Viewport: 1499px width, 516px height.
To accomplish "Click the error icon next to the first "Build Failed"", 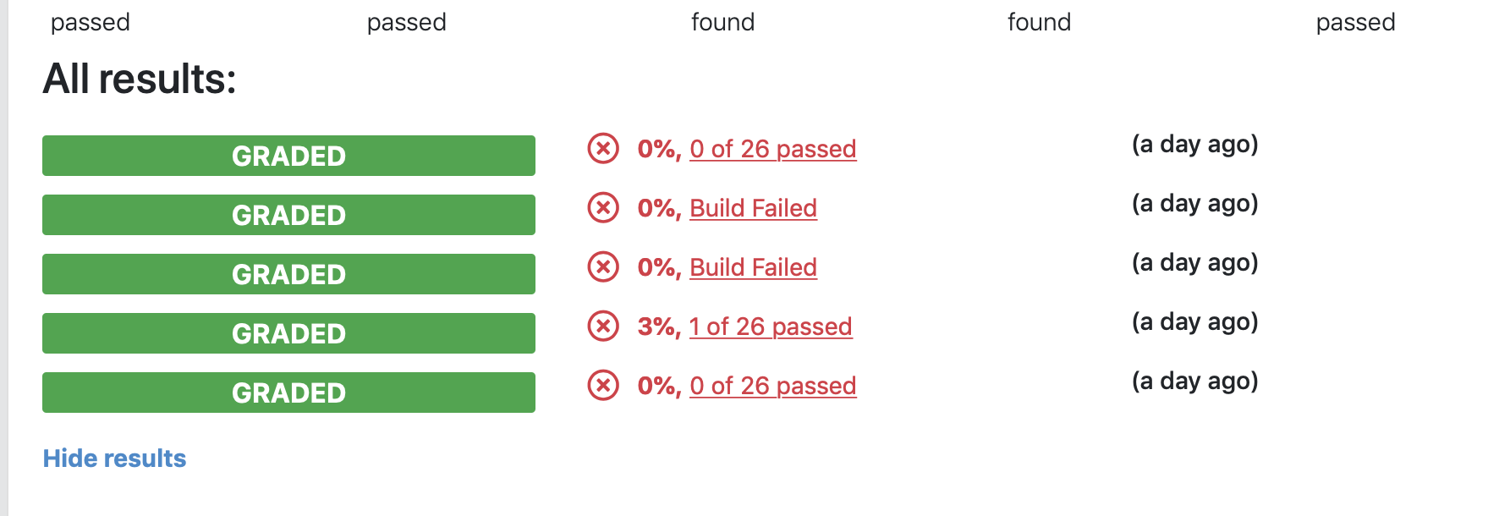I will click(x=602, y=208).
